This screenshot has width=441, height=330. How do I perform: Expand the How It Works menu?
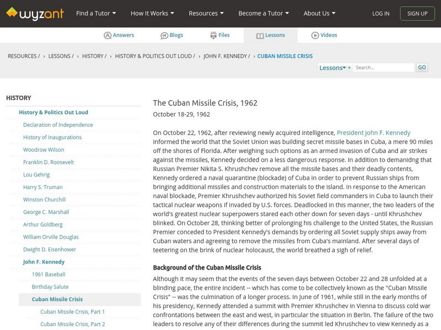click(152, 13)
